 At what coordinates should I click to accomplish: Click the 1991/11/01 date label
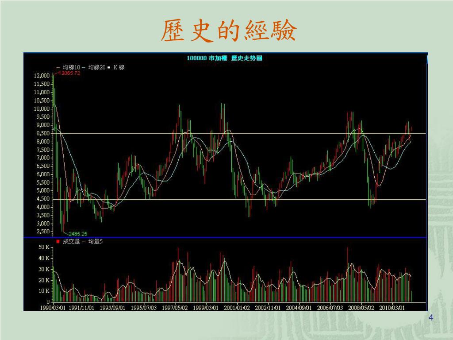[81, 308]
